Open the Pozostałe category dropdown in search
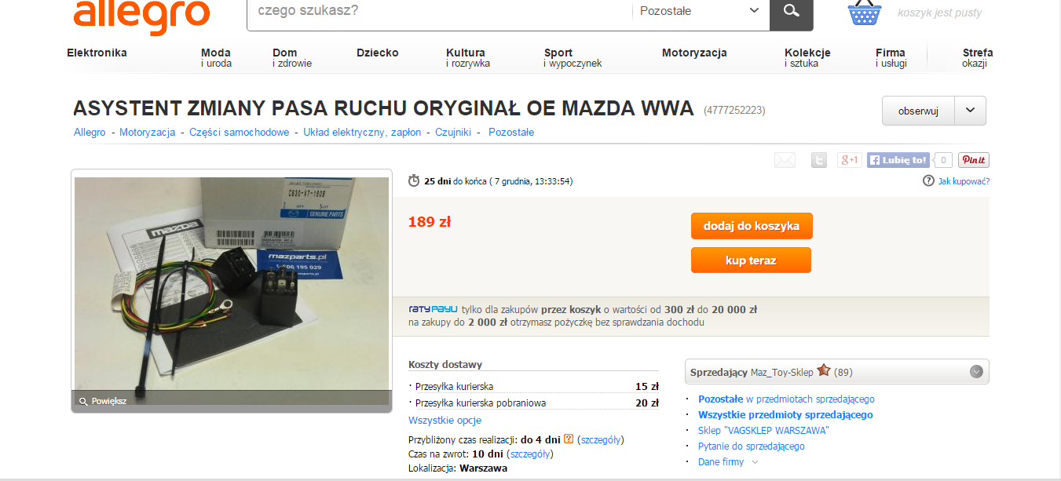Screen dimensions: 1061x481 [700, 11]
